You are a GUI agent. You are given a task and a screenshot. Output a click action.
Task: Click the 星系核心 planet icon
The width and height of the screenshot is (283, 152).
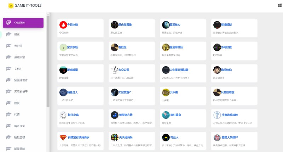[166, 25]
